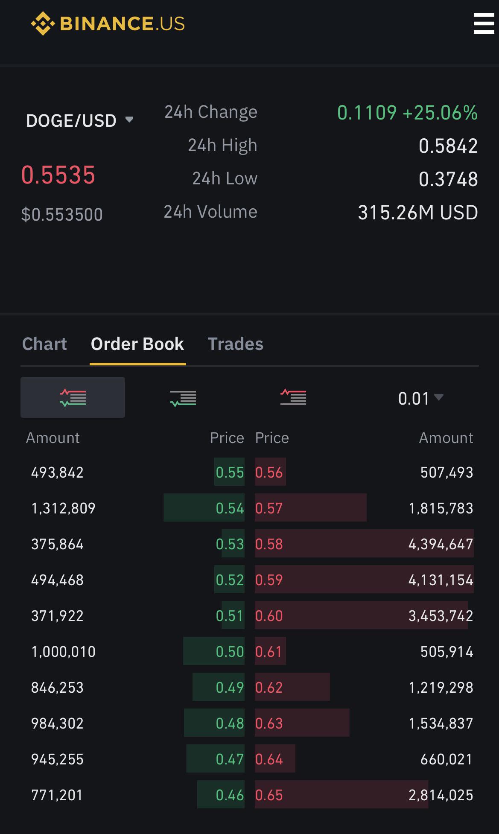499x834 pixels.
Task: Click the Binance.US logo
Action: point(108,23)
